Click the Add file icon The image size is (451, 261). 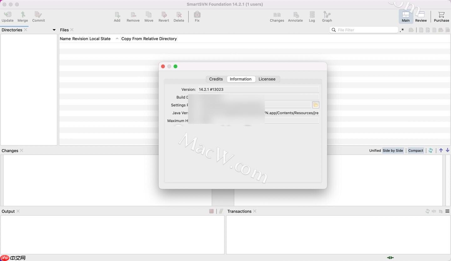click(x=117, y=17)
